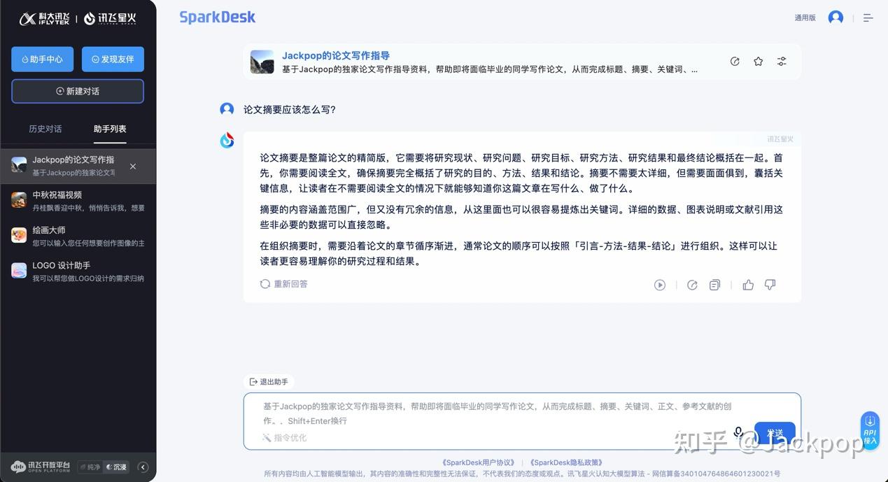Give the answer a thumbs down
Image resolution: width=888 pixels, height=482 pixels.
point(770,285)
